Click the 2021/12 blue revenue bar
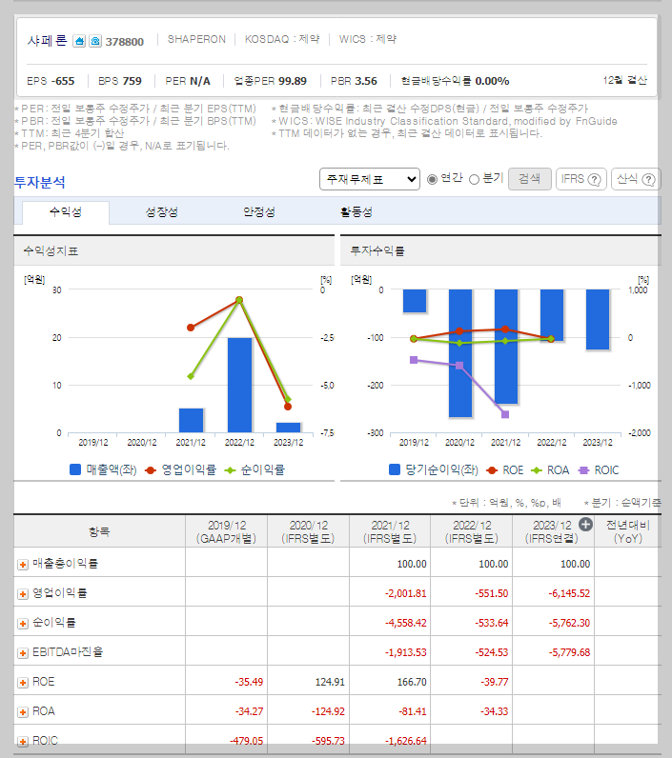This screenshot has height=758, width=672. click(191, 421)
